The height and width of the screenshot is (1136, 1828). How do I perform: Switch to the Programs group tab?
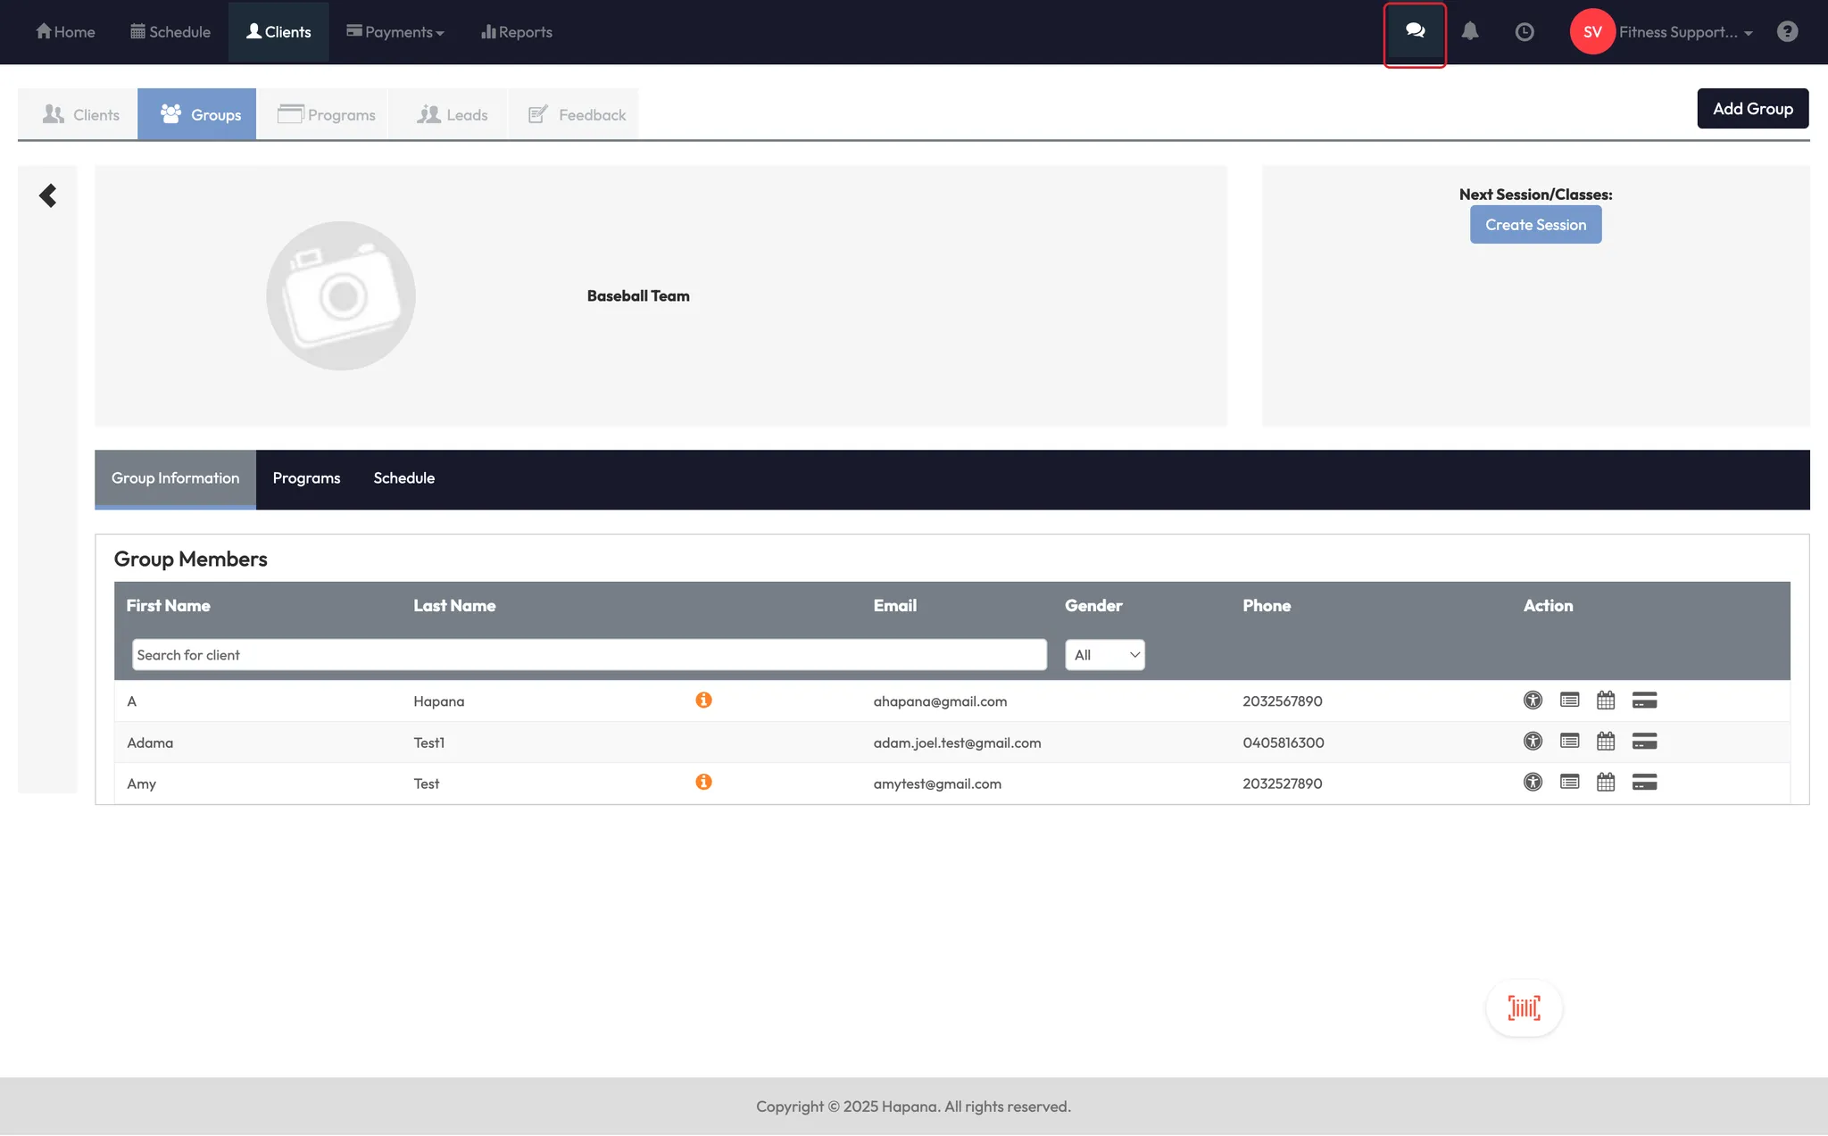306,478
